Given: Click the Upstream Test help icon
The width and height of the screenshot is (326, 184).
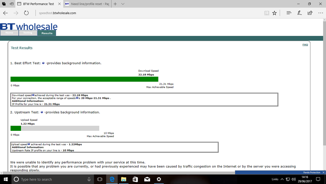Looking at the screenshot, I should point(42,112).
